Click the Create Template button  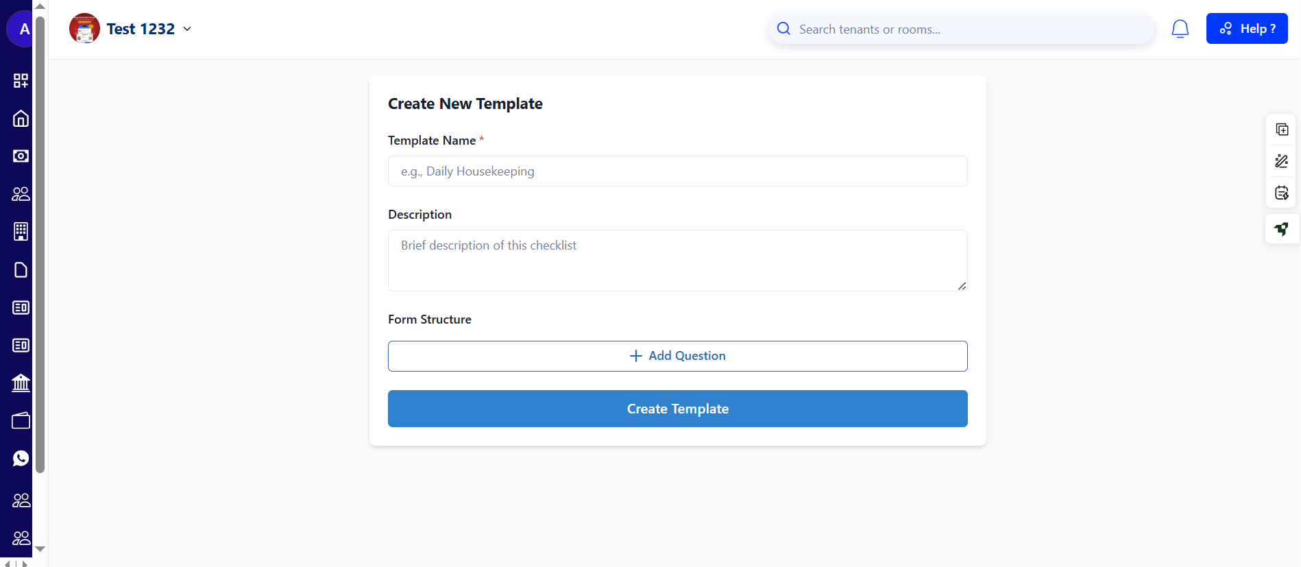677,409
